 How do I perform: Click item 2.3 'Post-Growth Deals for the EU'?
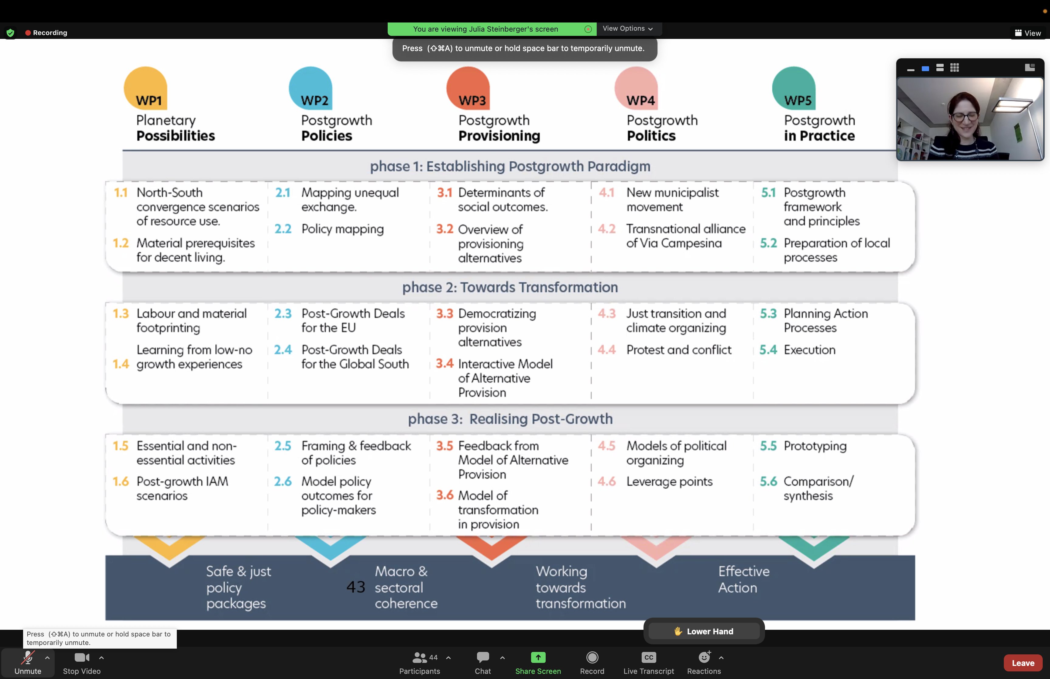click(x=353, y=321)
